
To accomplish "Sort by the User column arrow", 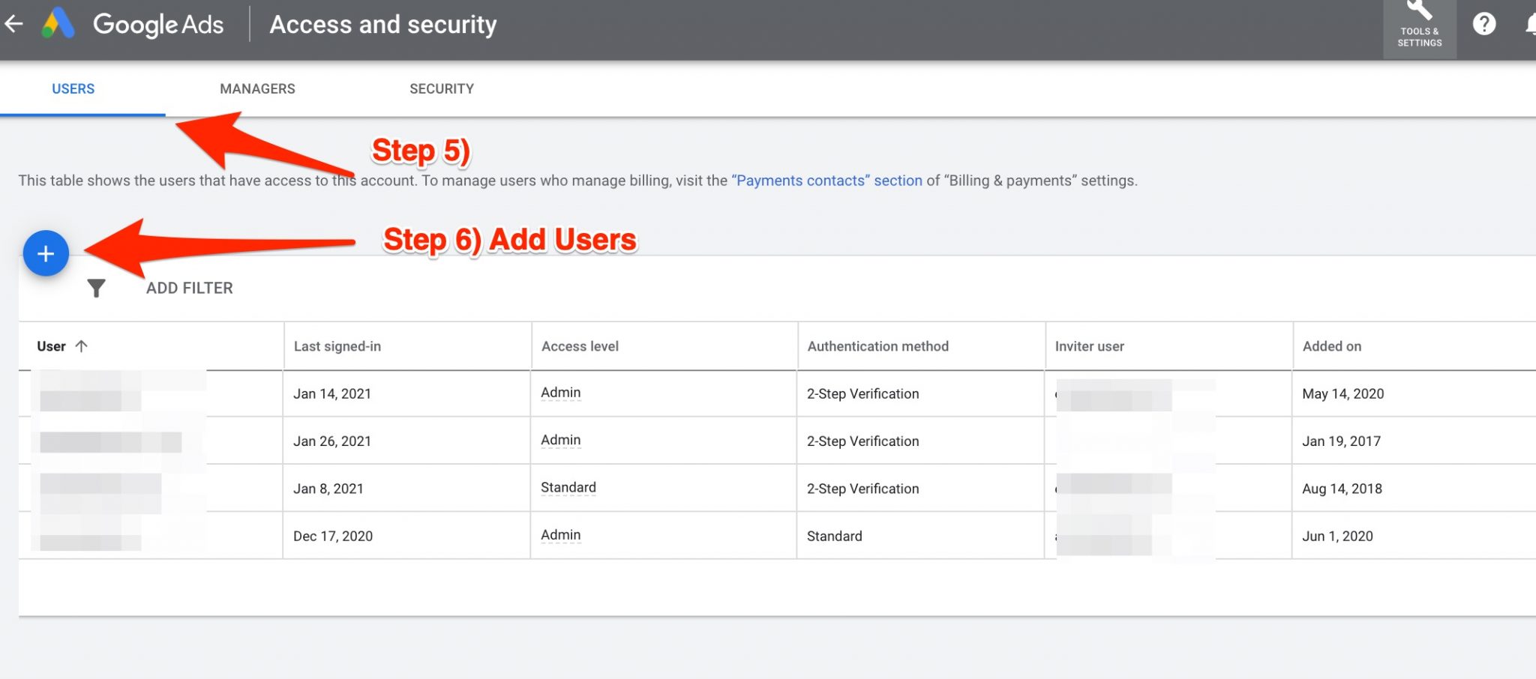I will pyautogui.click(x=82, y=345).
